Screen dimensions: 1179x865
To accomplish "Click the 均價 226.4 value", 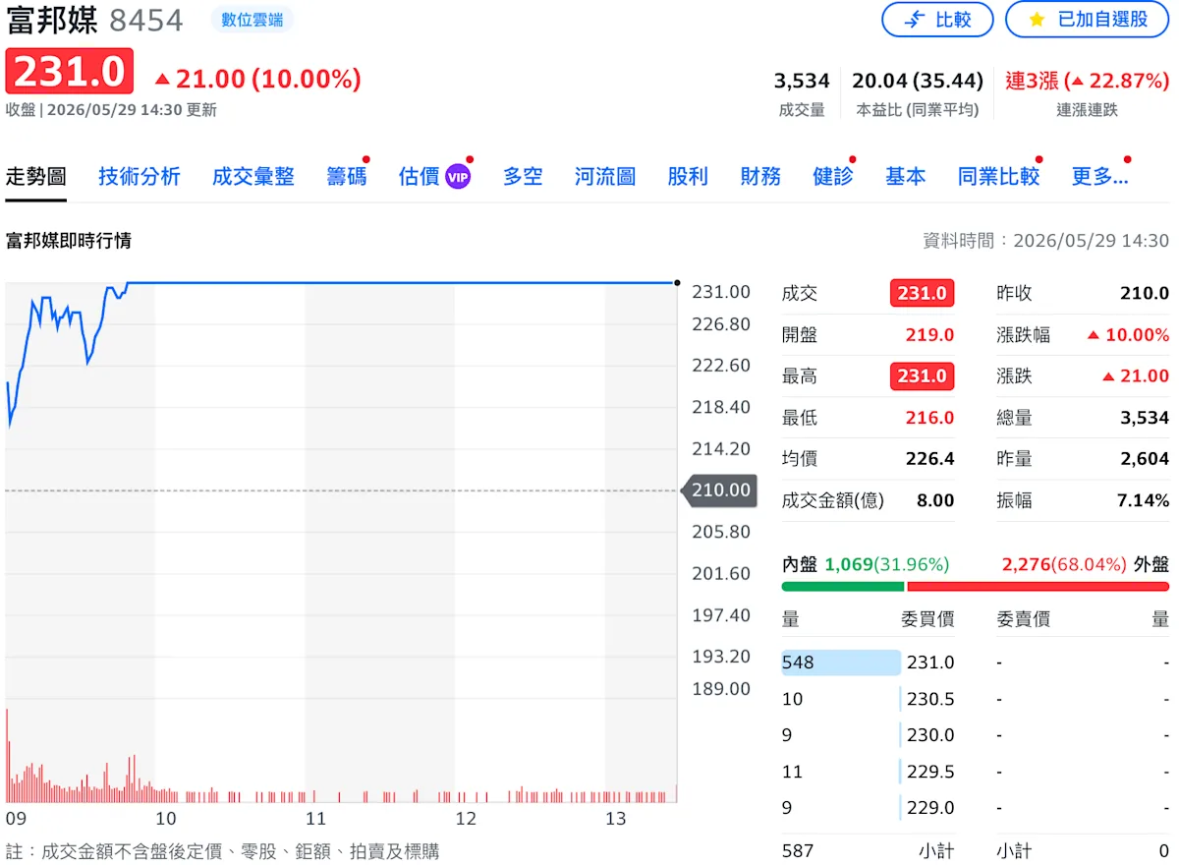I will (929, 459).
